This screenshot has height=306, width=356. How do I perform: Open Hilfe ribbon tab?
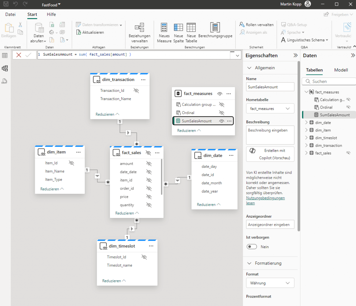pos(51,14)
